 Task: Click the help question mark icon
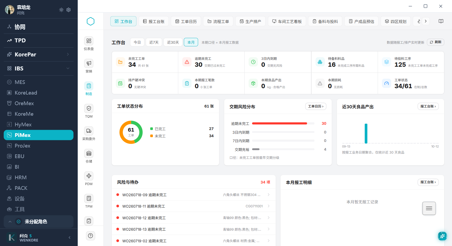coord(90,236)
